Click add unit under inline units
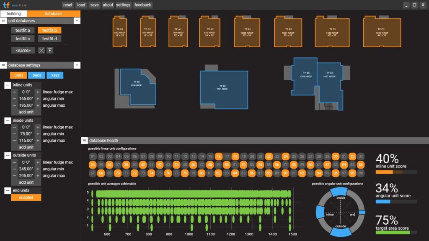Viewport: 429px width, 241px height. point(26,112)
